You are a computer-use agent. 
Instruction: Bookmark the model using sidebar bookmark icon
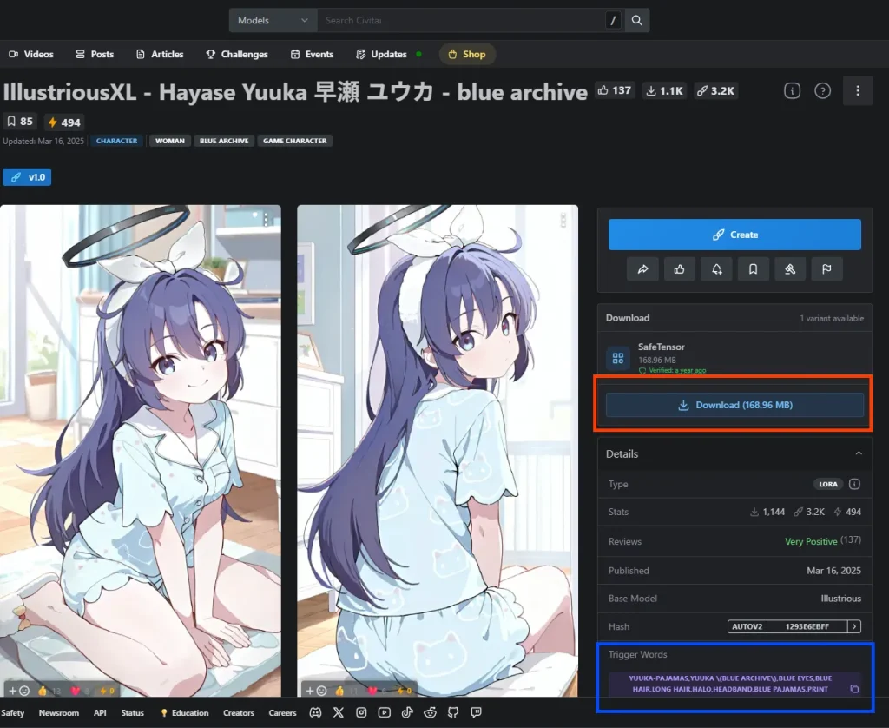pyautogui.click(x=753, y=269)
